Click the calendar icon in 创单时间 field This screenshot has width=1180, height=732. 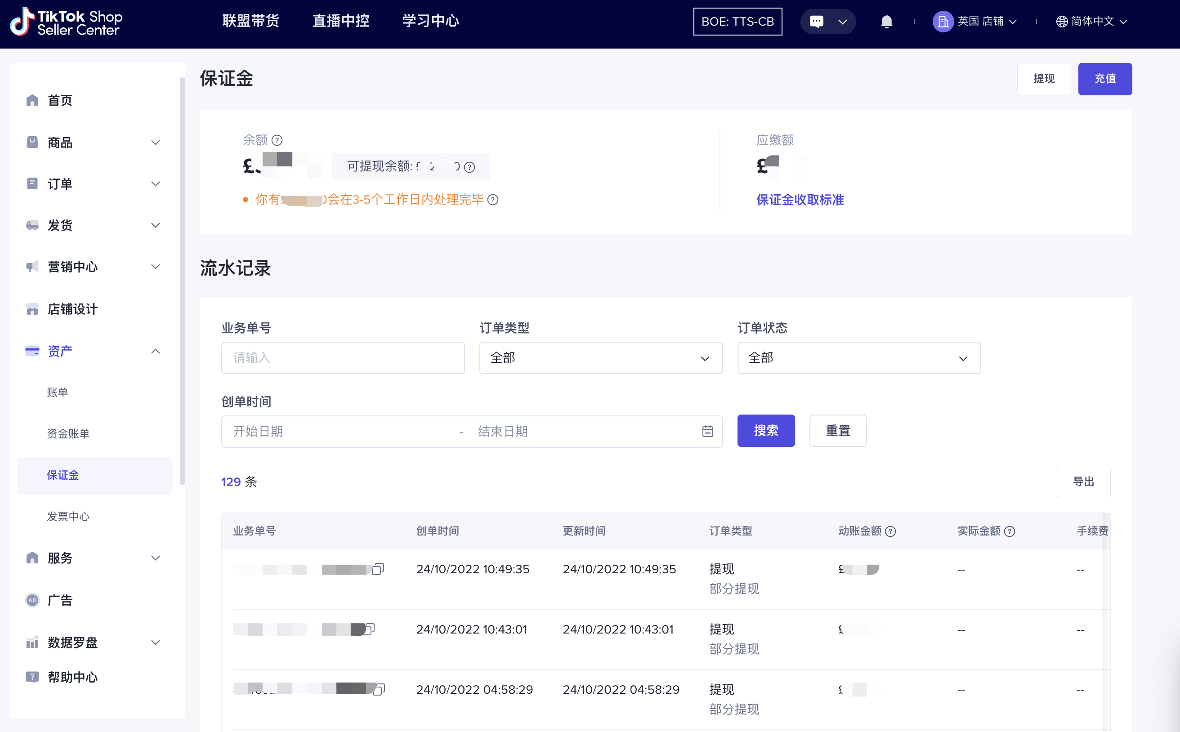tap(707, 431)
